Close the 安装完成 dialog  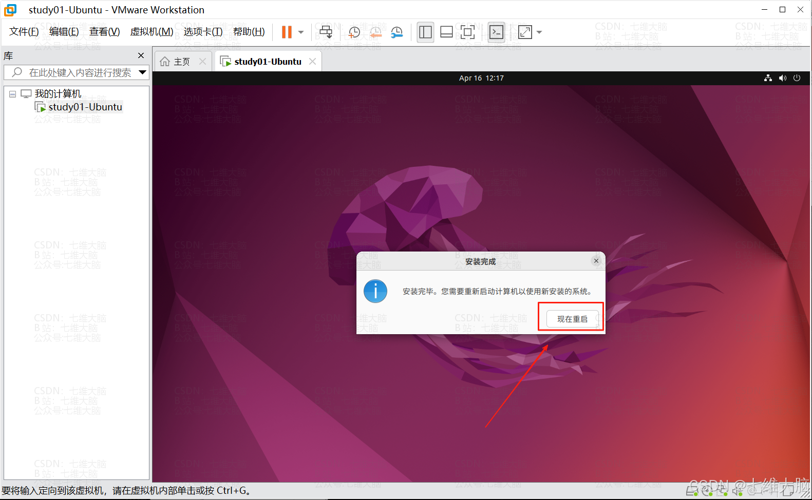pos(596,261)
